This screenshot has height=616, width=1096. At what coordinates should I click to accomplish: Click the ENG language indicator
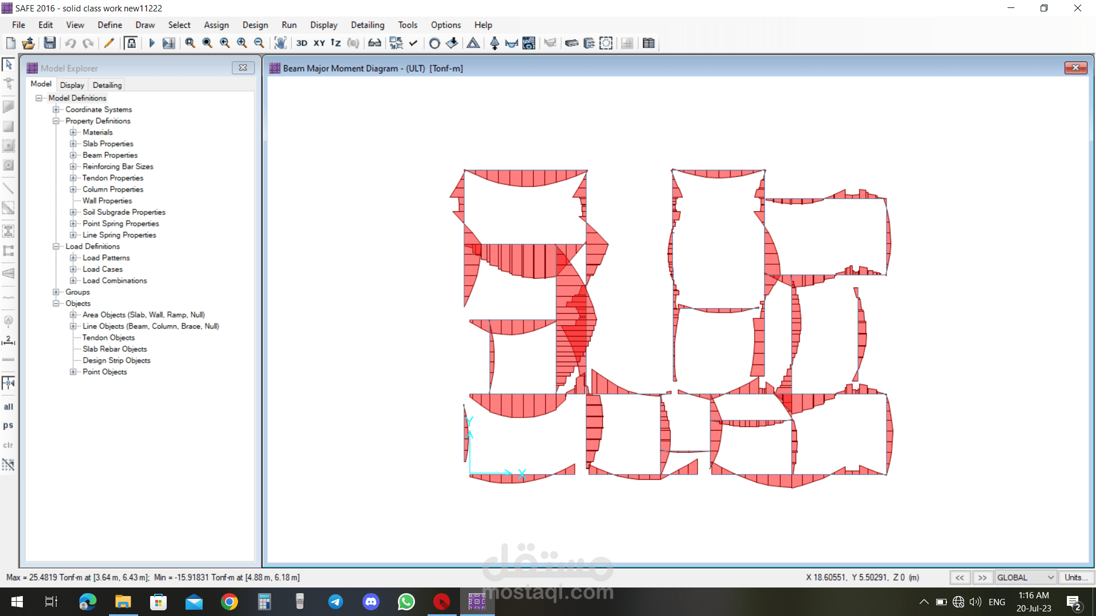(x=997, y=602)
